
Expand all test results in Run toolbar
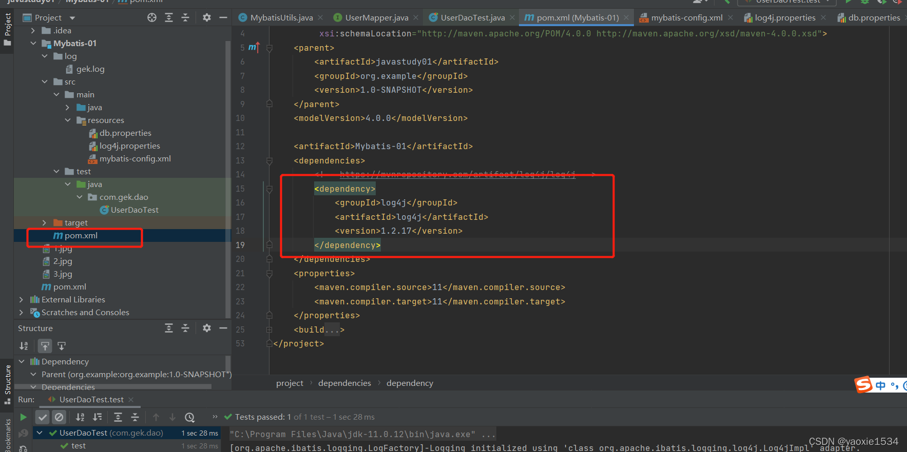click(118, 417)
